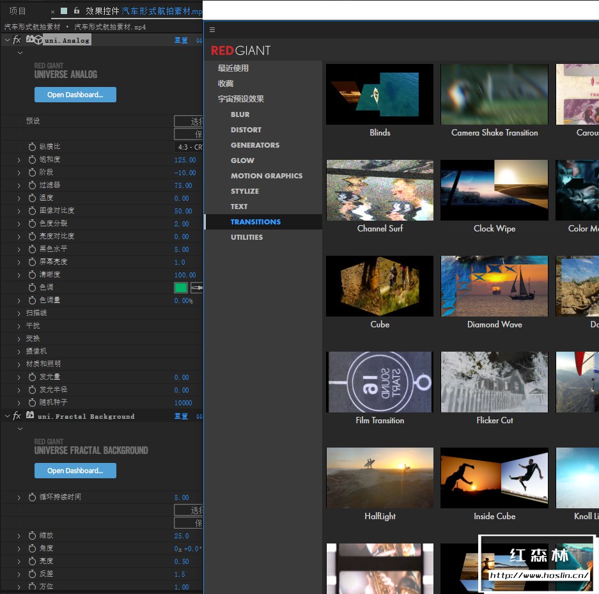The width and height of the screenshot is (599, 594).
Task: Toggle the fx switch for uni.Analog
Action: click(17, 40)
